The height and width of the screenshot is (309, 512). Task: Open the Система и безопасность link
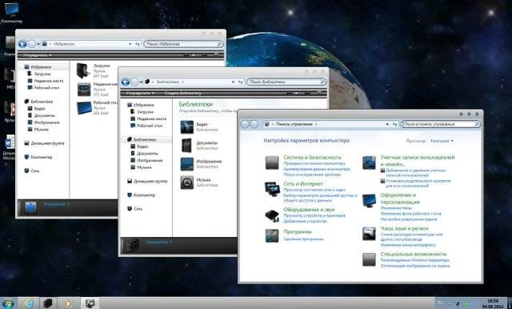pos(312,157)
